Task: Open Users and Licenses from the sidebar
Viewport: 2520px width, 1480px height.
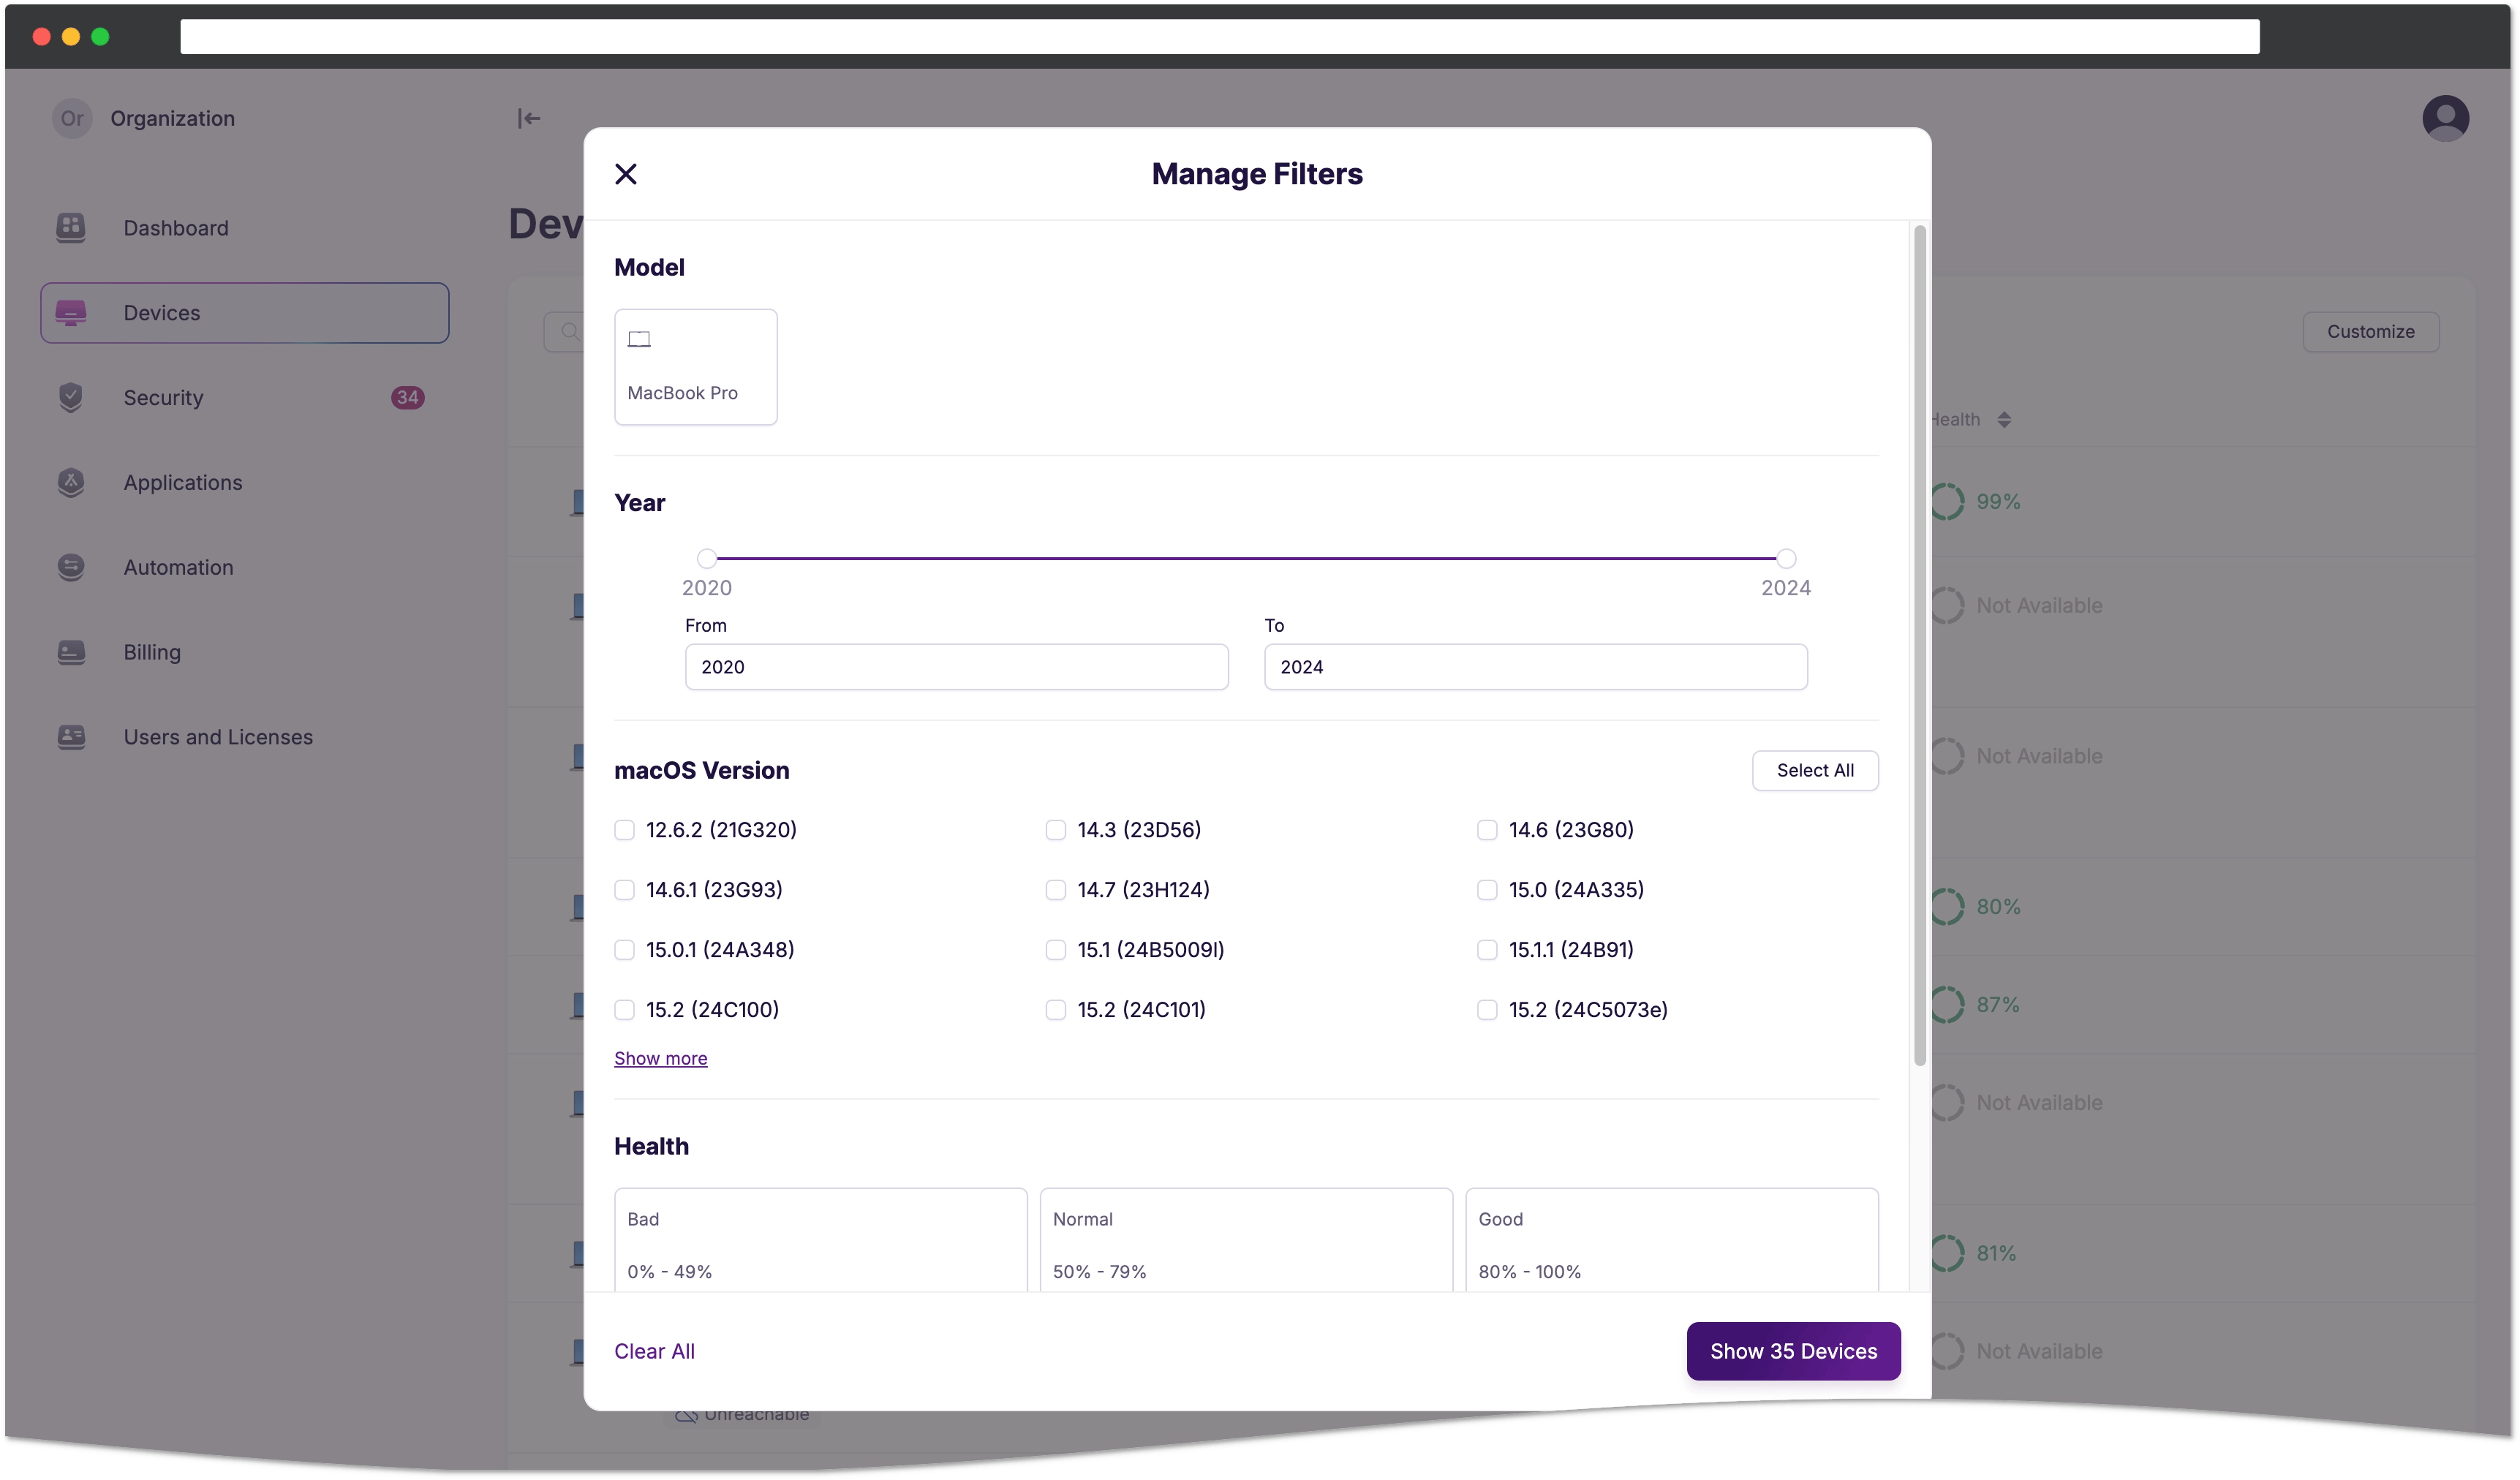Action: [244, 737]
